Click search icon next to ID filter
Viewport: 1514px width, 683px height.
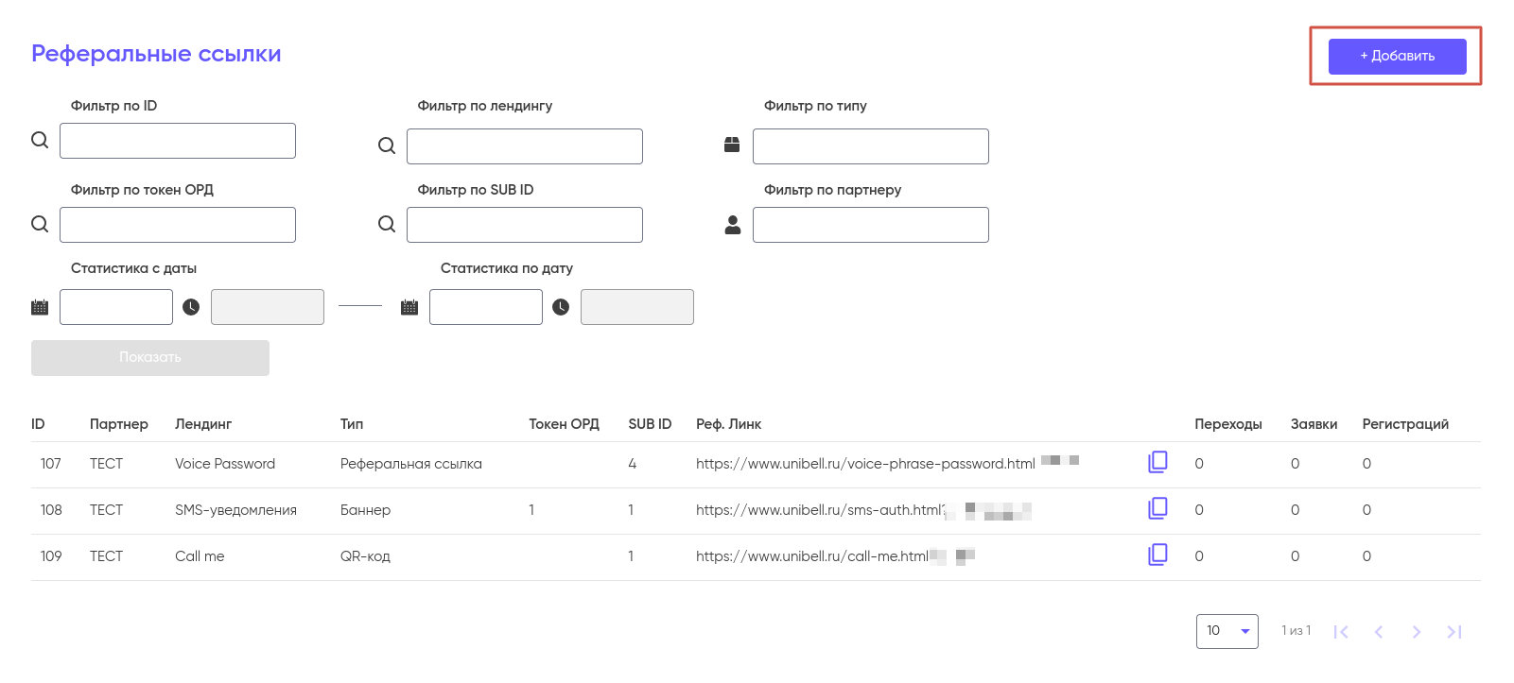pyautogui.click(x=40, y=140)
